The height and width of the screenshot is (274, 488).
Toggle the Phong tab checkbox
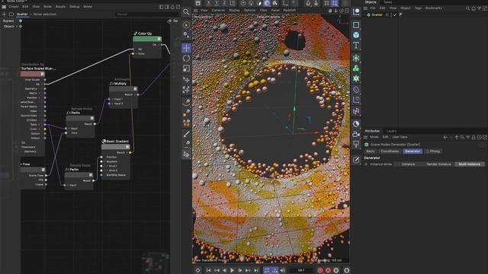click(x=428, y=151)
